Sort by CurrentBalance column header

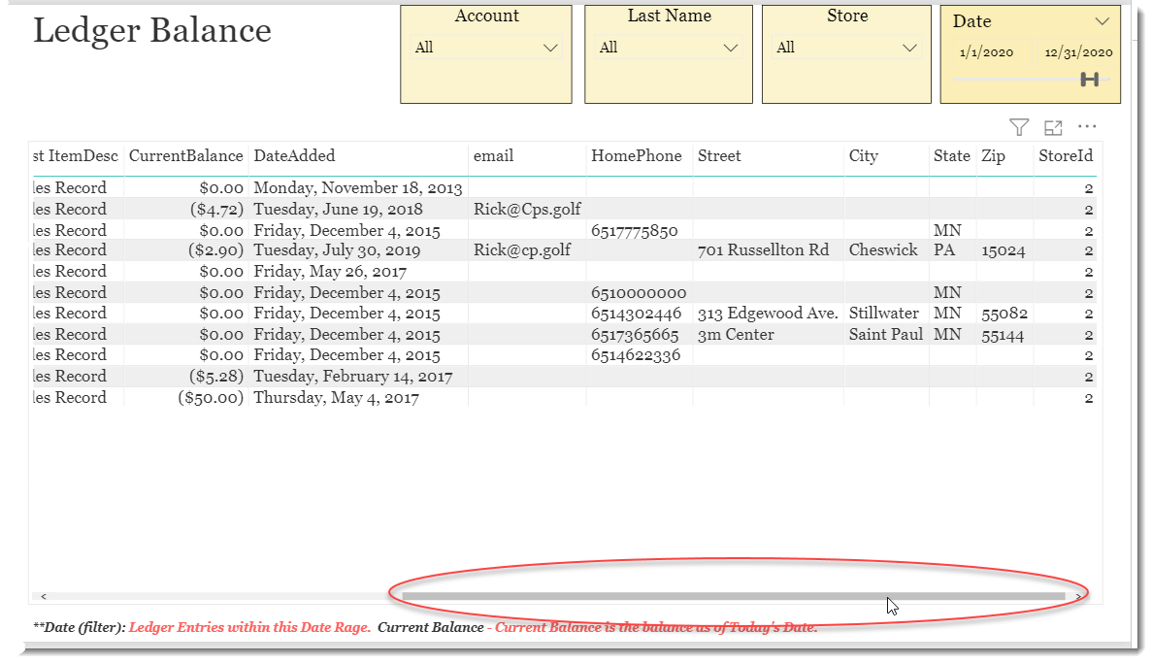point(186,156)
